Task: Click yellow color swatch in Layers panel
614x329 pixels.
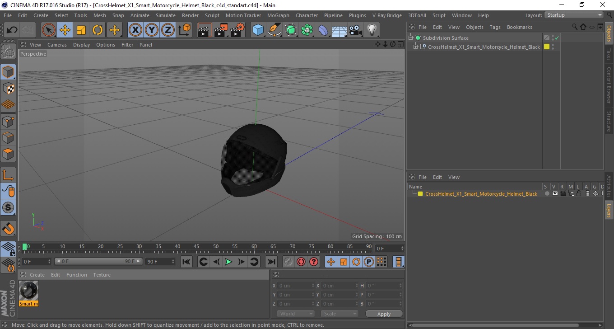Action: tap(420, 194)
